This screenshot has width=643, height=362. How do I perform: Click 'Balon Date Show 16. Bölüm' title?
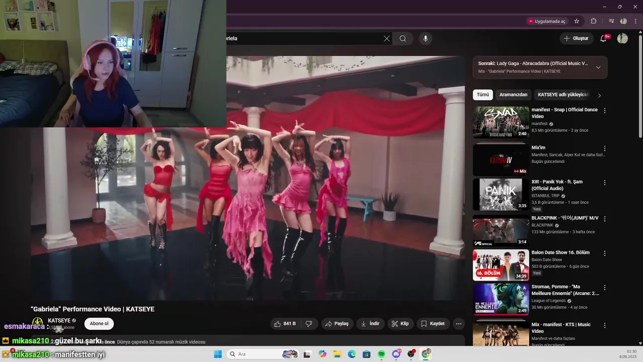click(561, 252)
